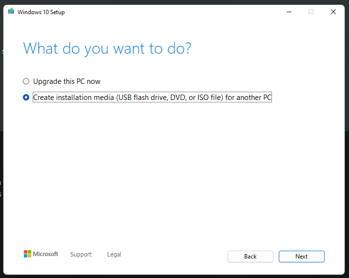Minimize the Windows 10 Setup window
Screen dimensions: 349x278
289,12
